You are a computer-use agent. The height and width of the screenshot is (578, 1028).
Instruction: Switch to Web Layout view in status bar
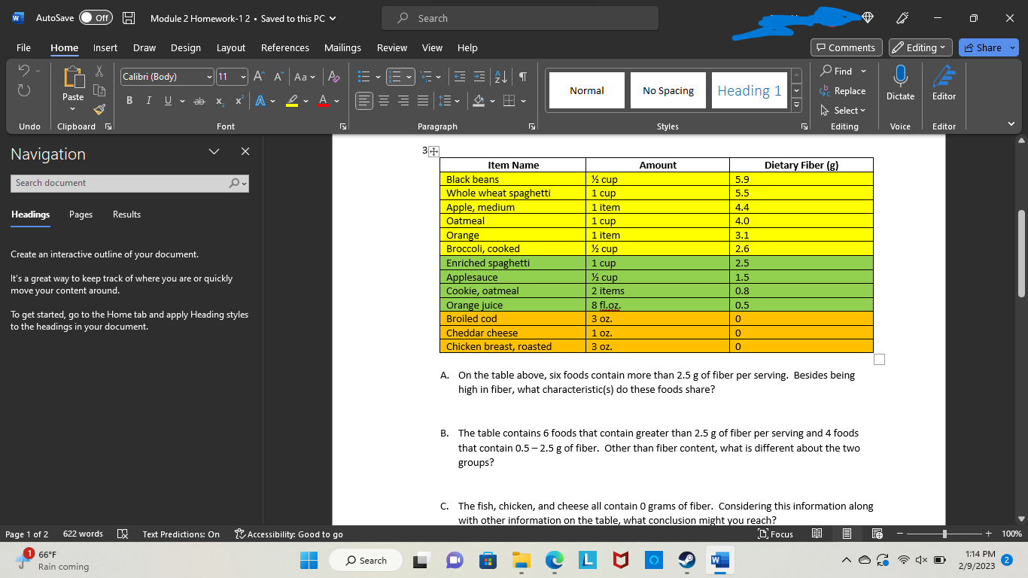click(877, 534)
